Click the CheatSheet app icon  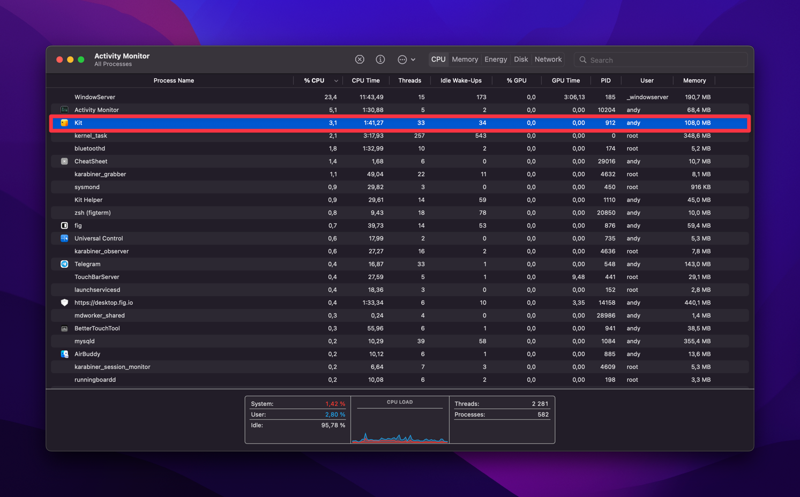64,161
